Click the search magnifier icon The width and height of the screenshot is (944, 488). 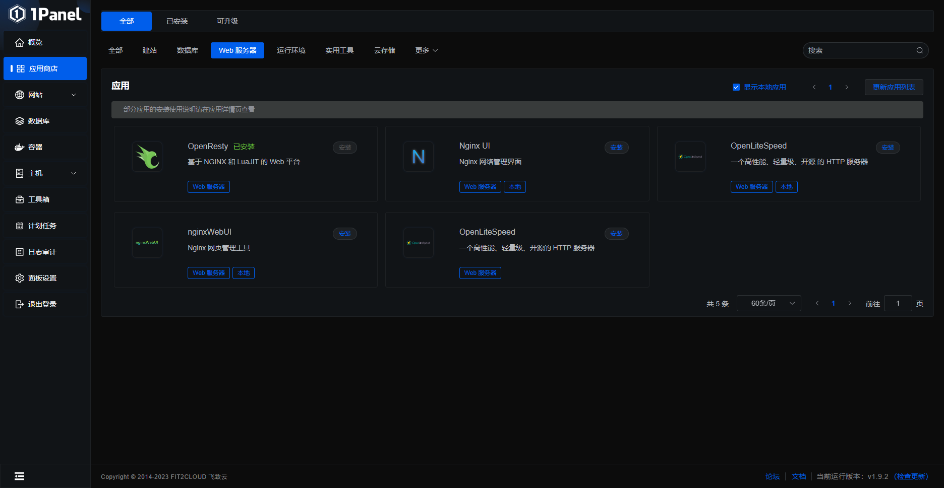[919, 50]
